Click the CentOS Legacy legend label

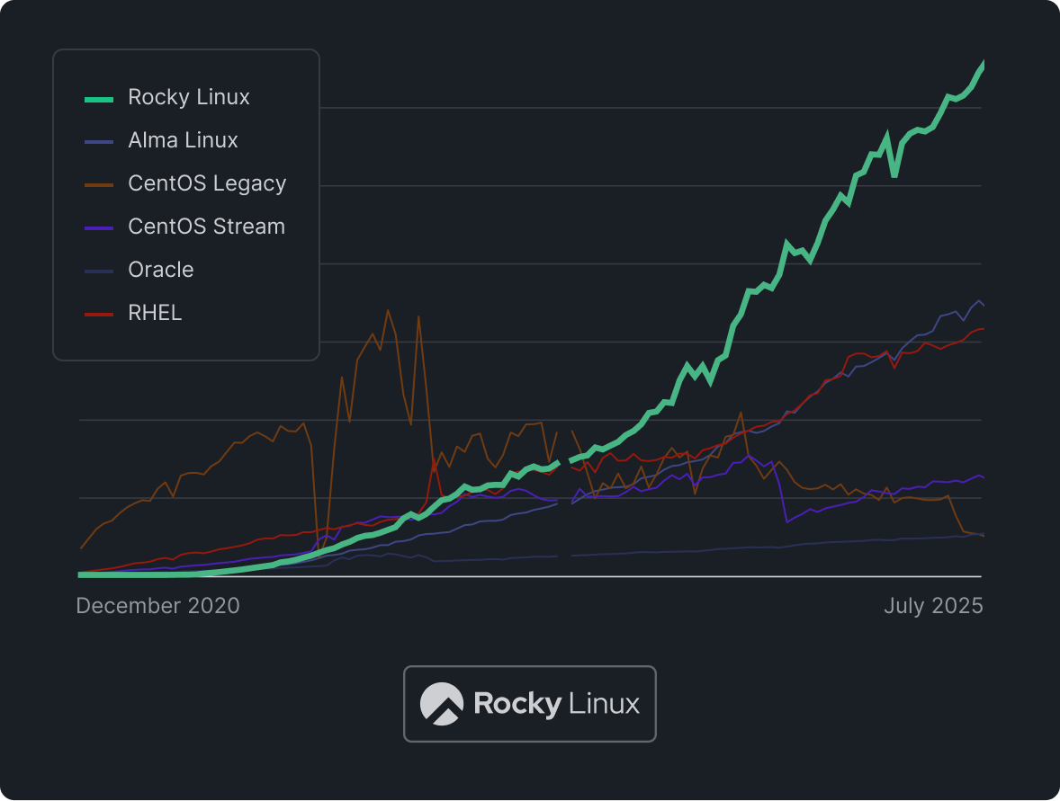[207, 183]
